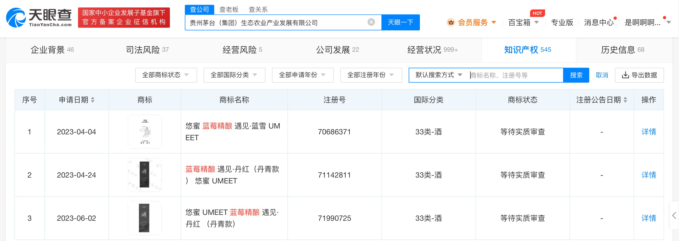Open 全部国际分类 dropdown
This screenshot has height=241, width=679.
click(x=234, y=75)
